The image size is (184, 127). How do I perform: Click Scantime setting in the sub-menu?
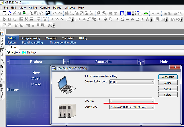tap(32, 42)
